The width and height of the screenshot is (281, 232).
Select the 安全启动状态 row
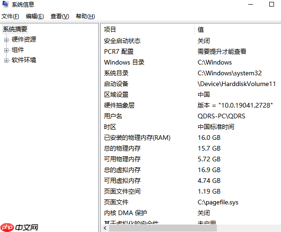pyautogui.click(x=192, y=41)
